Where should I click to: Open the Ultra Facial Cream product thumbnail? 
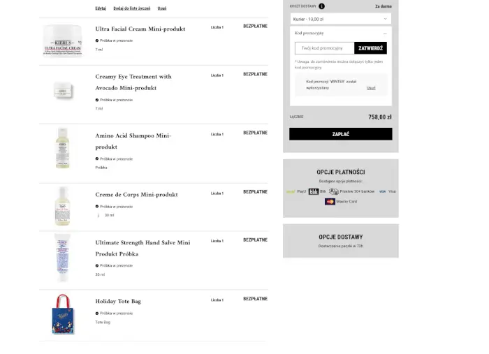(63, 40)
